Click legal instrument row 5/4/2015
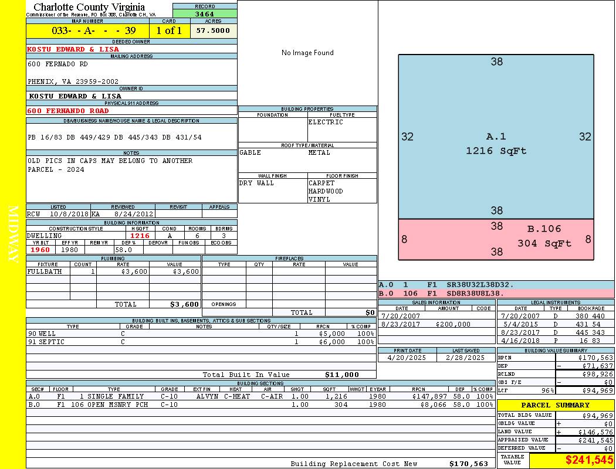 (x=556, y=325)
